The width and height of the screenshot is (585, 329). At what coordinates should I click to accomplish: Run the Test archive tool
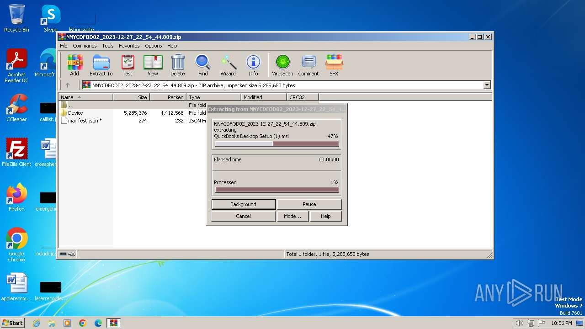128,65
